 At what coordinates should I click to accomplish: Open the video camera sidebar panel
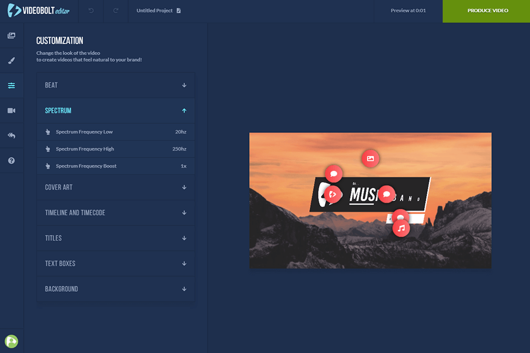pyautogui.click(x=12, y=110)
